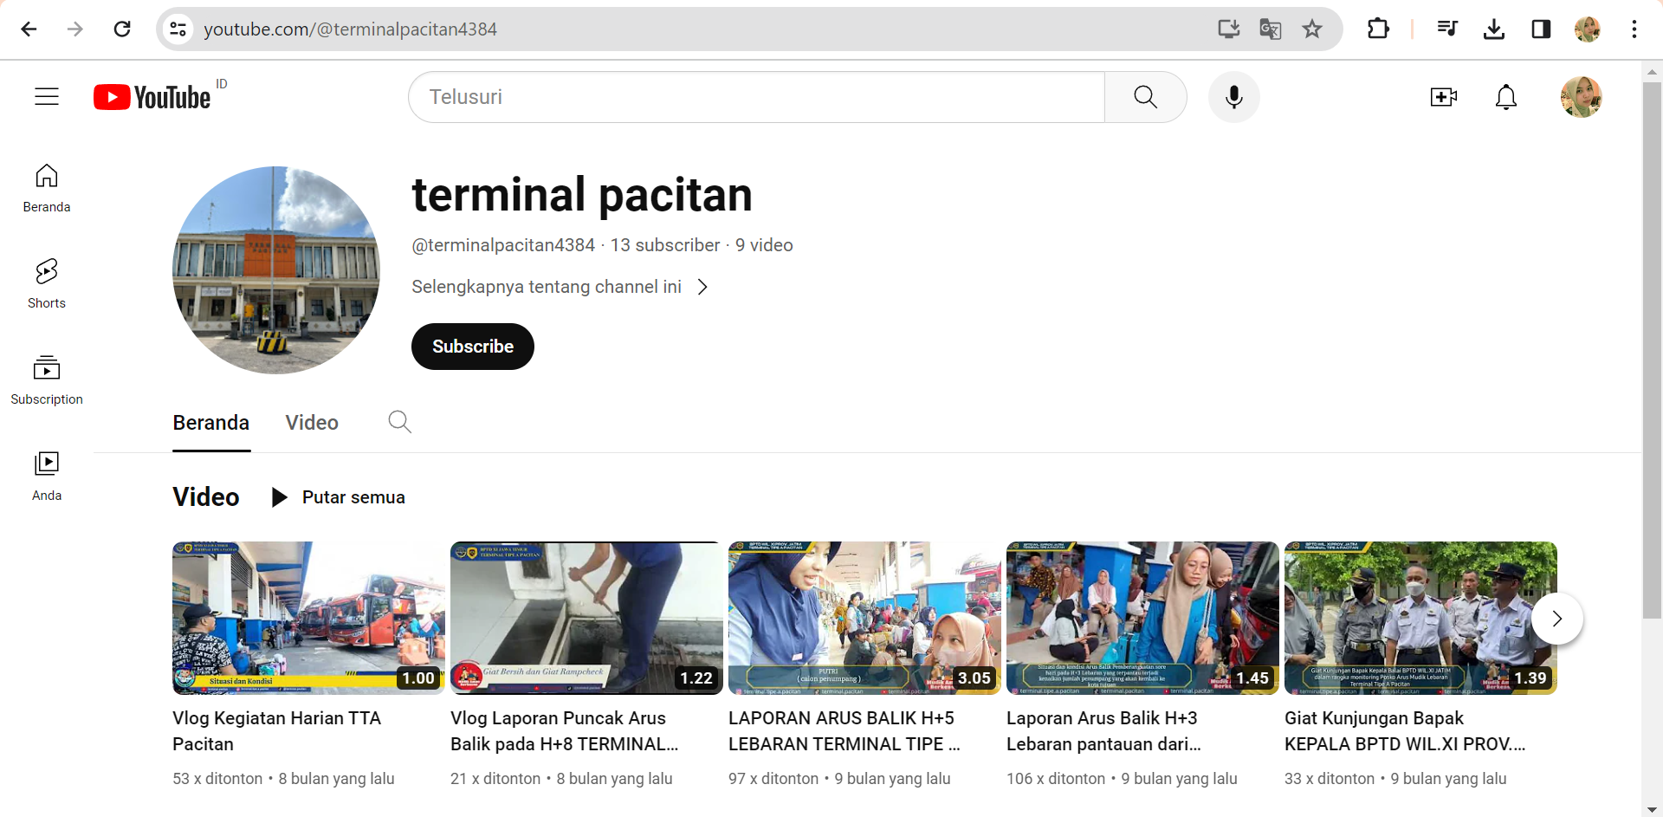Open Vlog Kegiatan Harian TTA Pacitan thumbnail
Image resolution: width=1663 pixels, height=817 pixels.
pos(308,618)
